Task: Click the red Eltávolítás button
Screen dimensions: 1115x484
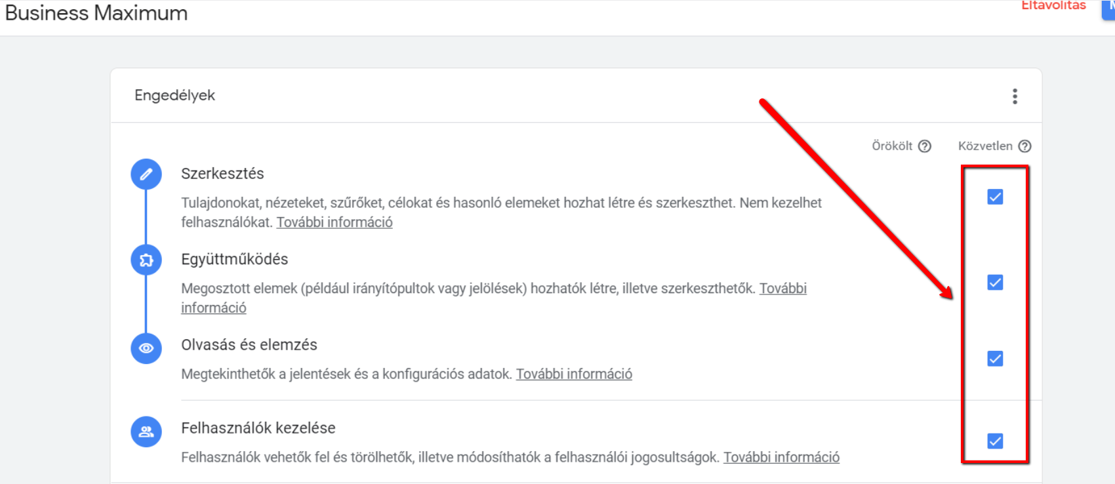Action: tap(1053, 5)
